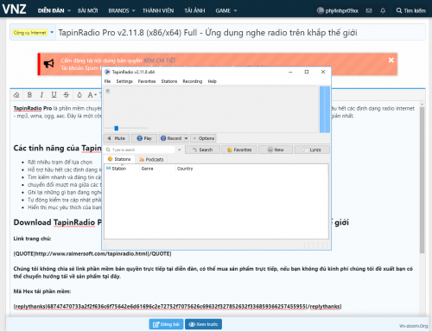The width and height of the screenshot is (432, 332).
Task: Click the Tìm kiếm search link
Action: (x=410, y=10)
